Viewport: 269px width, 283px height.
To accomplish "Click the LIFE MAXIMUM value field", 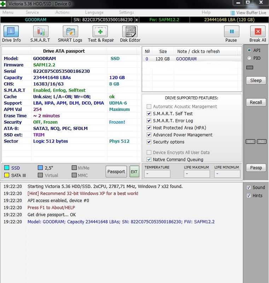I will point(197,174).
